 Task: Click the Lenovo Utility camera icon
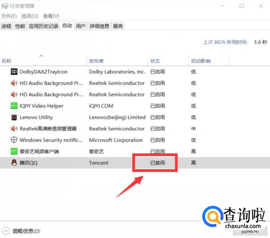point(14,117)
